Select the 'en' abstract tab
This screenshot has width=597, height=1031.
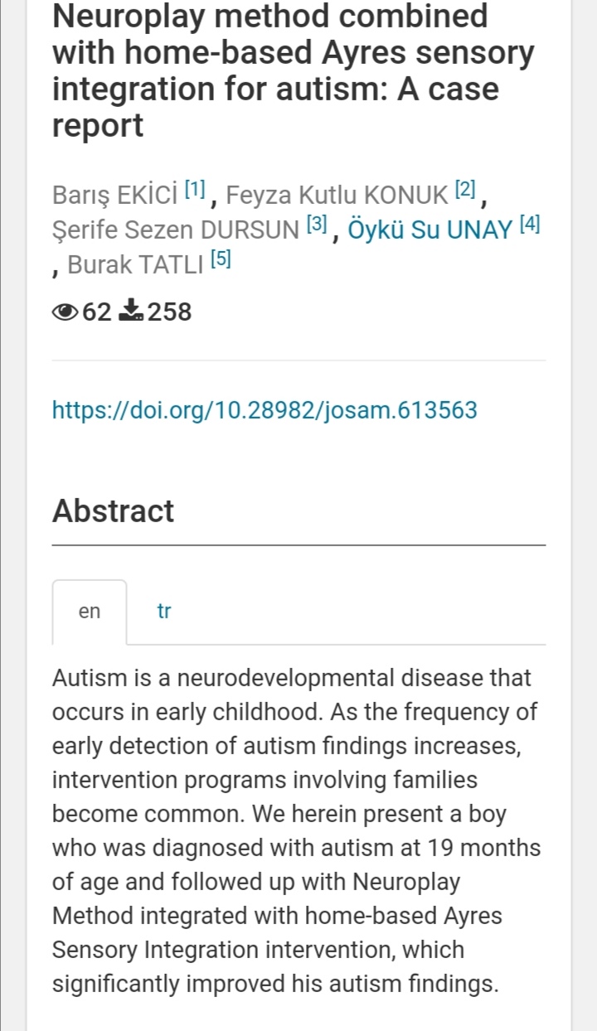[90, 612]
